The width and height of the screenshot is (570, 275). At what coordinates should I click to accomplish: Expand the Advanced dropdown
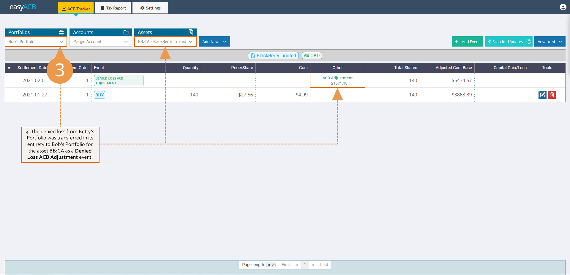tap(549, 41)
